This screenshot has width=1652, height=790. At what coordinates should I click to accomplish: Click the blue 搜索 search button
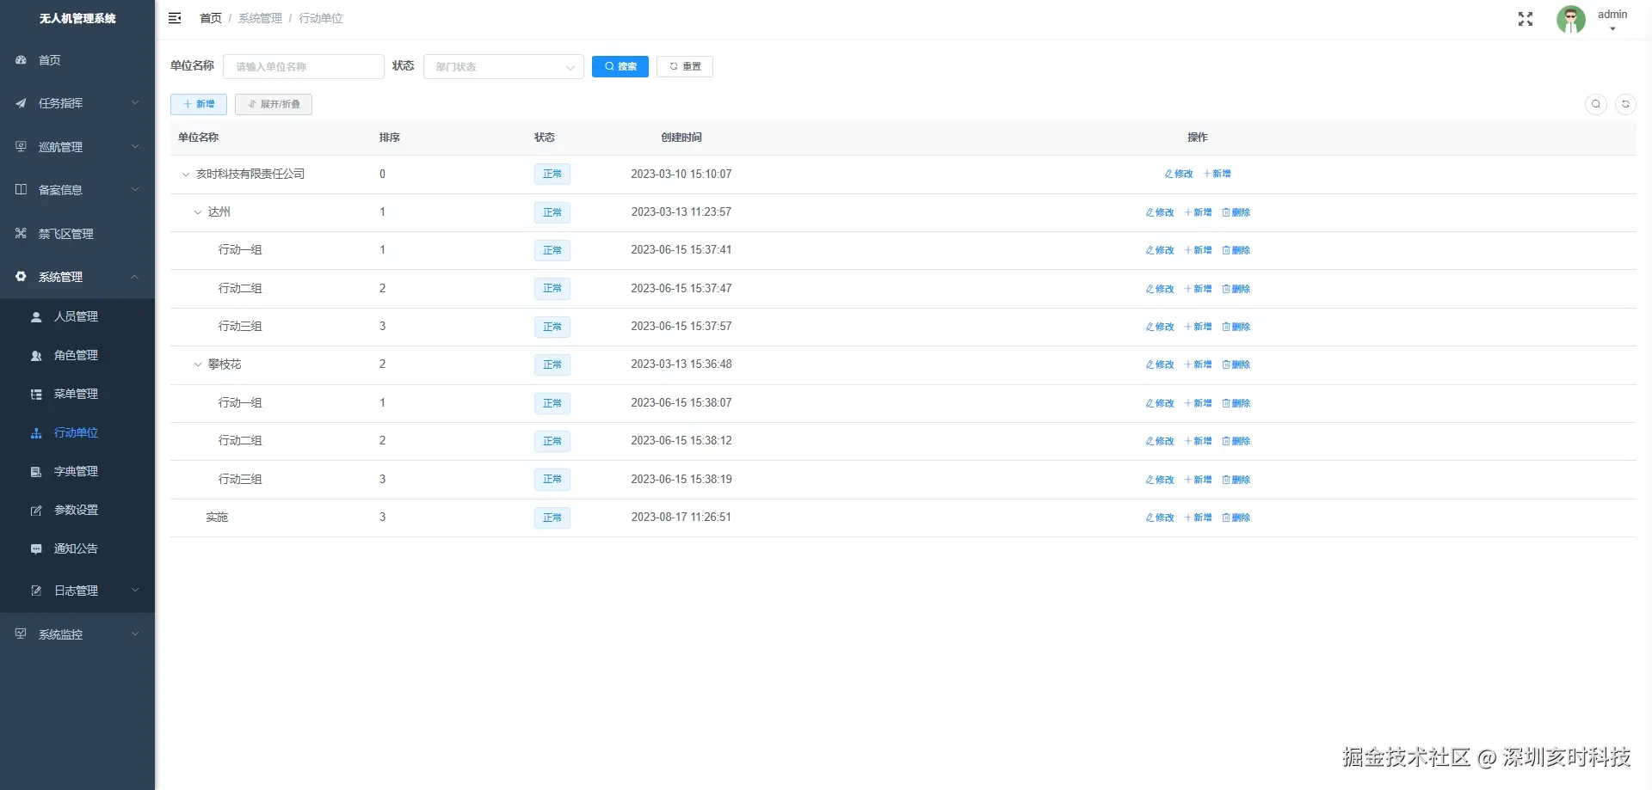[x=620, y=67]
